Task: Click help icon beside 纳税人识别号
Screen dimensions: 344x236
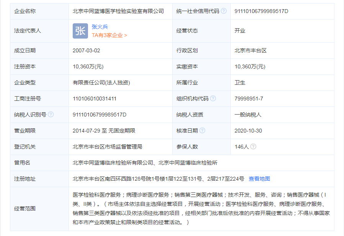Action: [x=51, y=114]
